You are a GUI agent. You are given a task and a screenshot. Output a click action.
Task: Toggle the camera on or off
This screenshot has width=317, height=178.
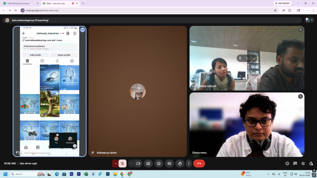click(138, 163)
